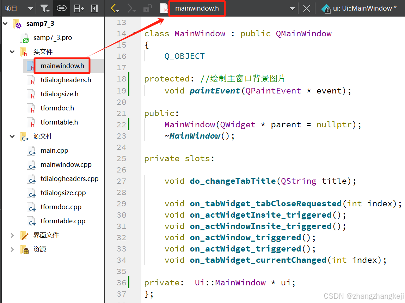Image resolution: width=405 pixels, height=303 pixels.
Task: Click the paintEvent function name
Action: click(215, 91)
